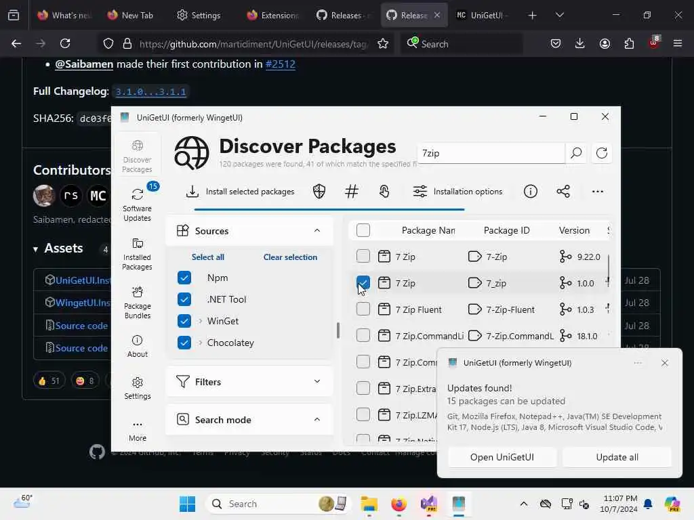Show package details info icon
Image resolution: width=694 pixels, height=520 pixels.
point(530,192)
